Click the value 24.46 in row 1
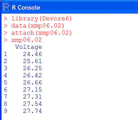The width and height of the screenshot is (138, 120). 32,54
